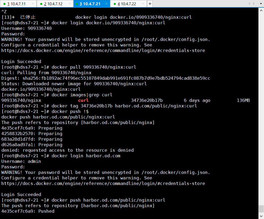The image size is (264, 219).
Task: Click the 136MB image size text
Action: [x=243, y=100]
